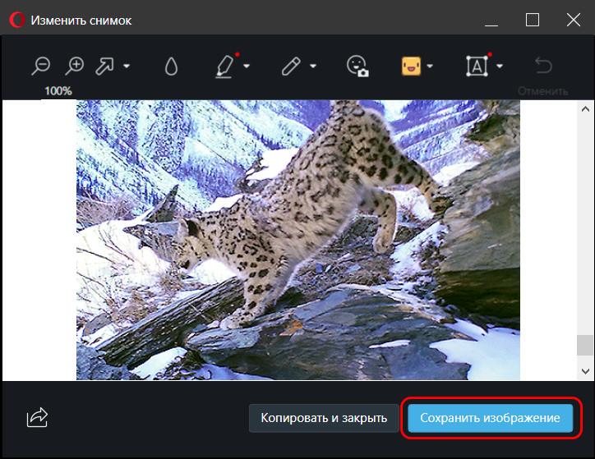Click the vertical scrollbar thumb
Screen dimensions: 595x459
(585, 346)
